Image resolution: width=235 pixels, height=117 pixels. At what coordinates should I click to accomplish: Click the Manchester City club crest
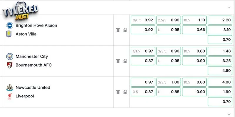pos(10,56)
